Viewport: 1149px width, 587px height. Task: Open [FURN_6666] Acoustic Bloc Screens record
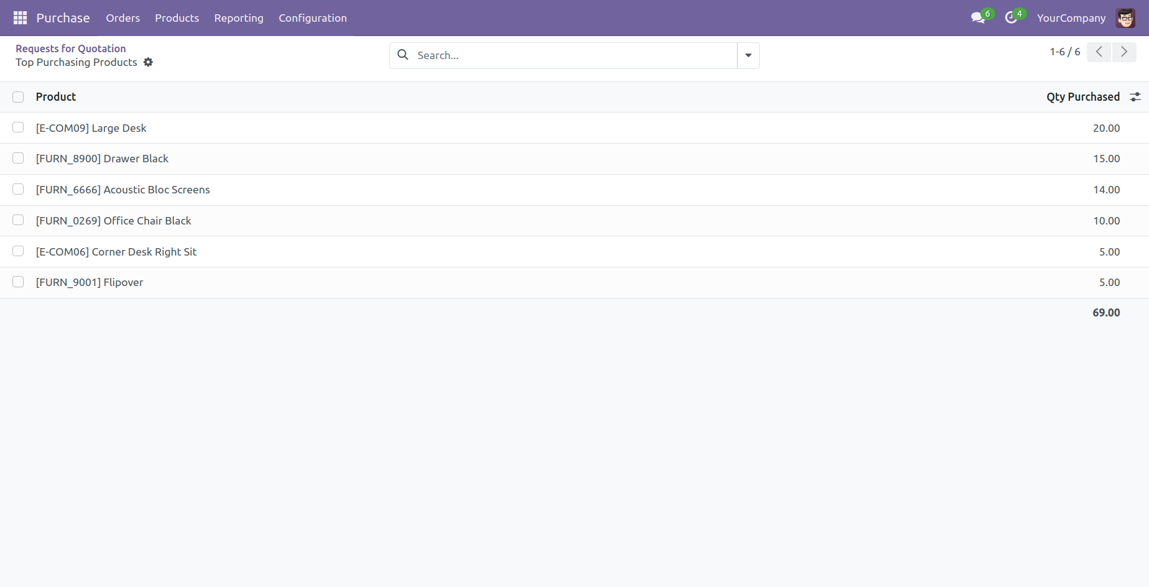coord(123,190)
